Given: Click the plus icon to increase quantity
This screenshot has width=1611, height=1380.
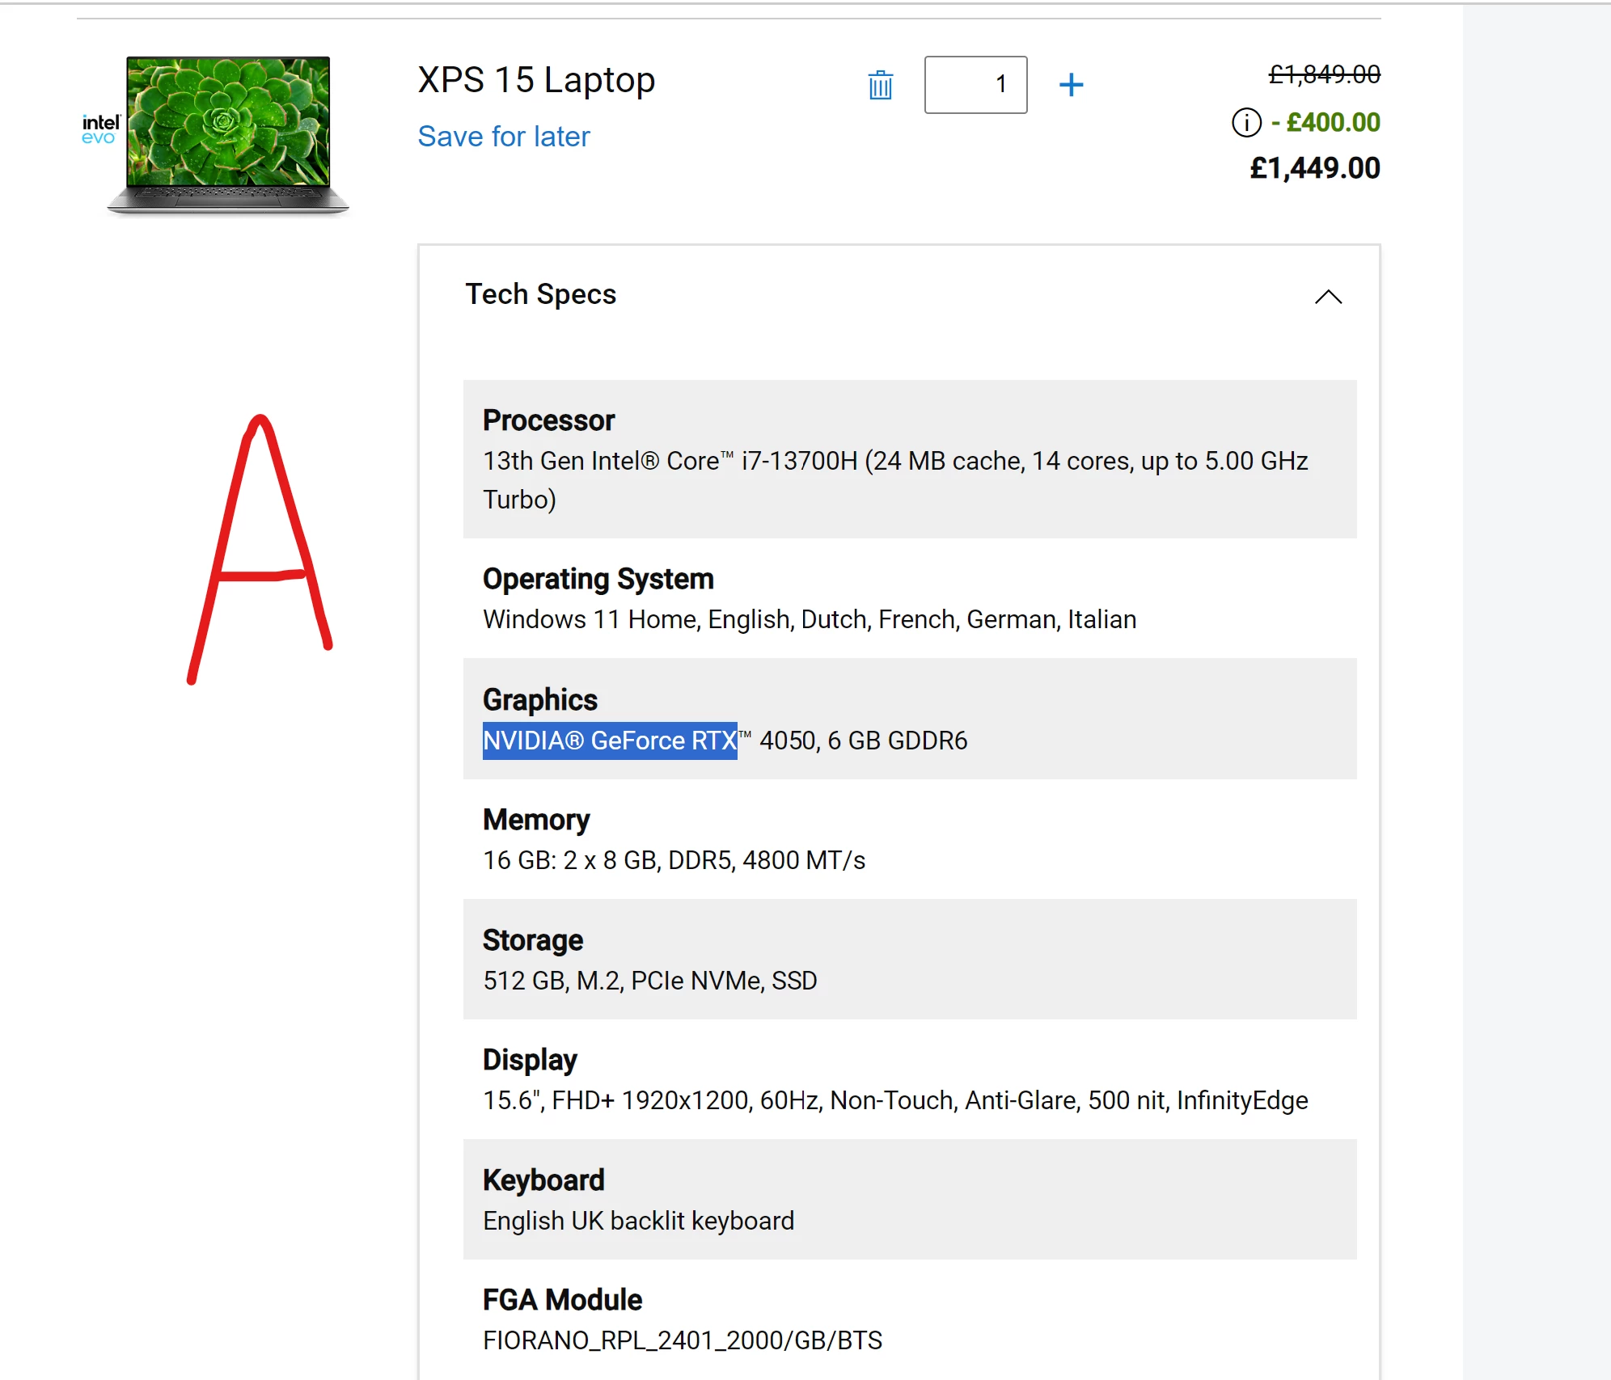Looking at the screenshot, I should click(x=1071, y=85).
